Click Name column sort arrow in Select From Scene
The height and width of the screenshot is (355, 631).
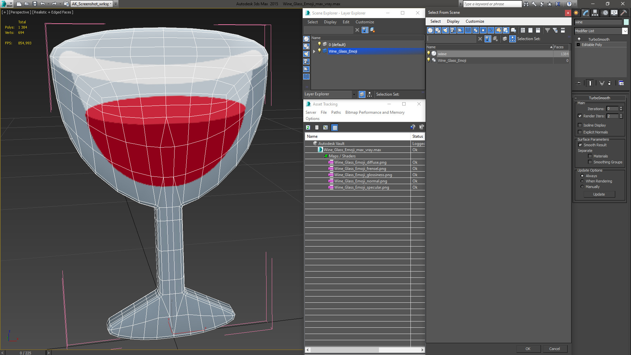(x=551, y=47)
